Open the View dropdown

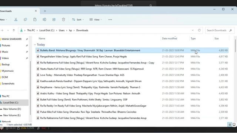(96, 20)
